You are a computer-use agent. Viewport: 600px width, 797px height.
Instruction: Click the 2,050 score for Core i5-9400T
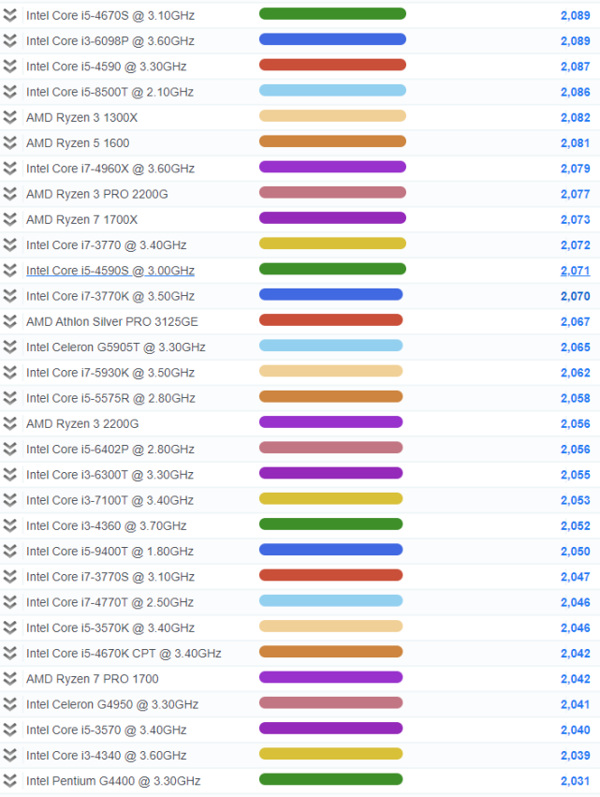pos(575,551)
